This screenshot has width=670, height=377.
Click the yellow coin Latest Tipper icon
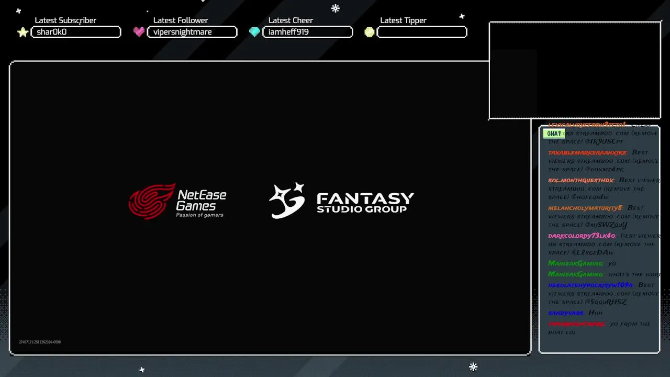[x=370, y=32]
